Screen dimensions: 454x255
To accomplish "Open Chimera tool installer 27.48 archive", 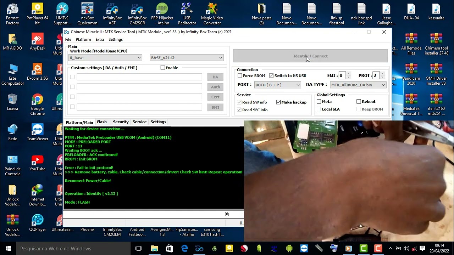I will tap(436, 44).
